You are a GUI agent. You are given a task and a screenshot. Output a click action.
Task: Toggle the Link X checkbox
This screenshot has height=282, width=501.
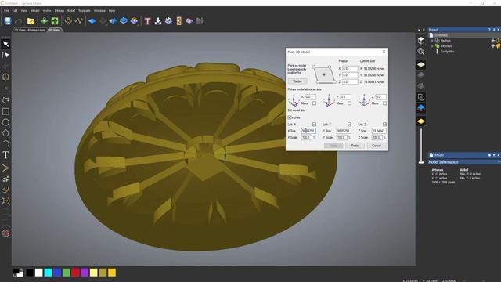click(x=314, y=124)
